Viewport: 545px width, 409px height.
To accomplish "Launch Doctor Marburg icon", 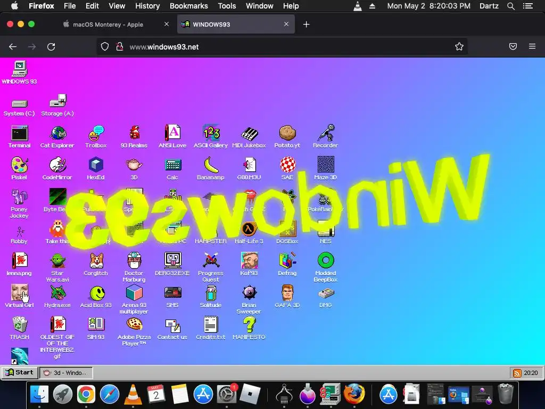I will tap(134, 261).
